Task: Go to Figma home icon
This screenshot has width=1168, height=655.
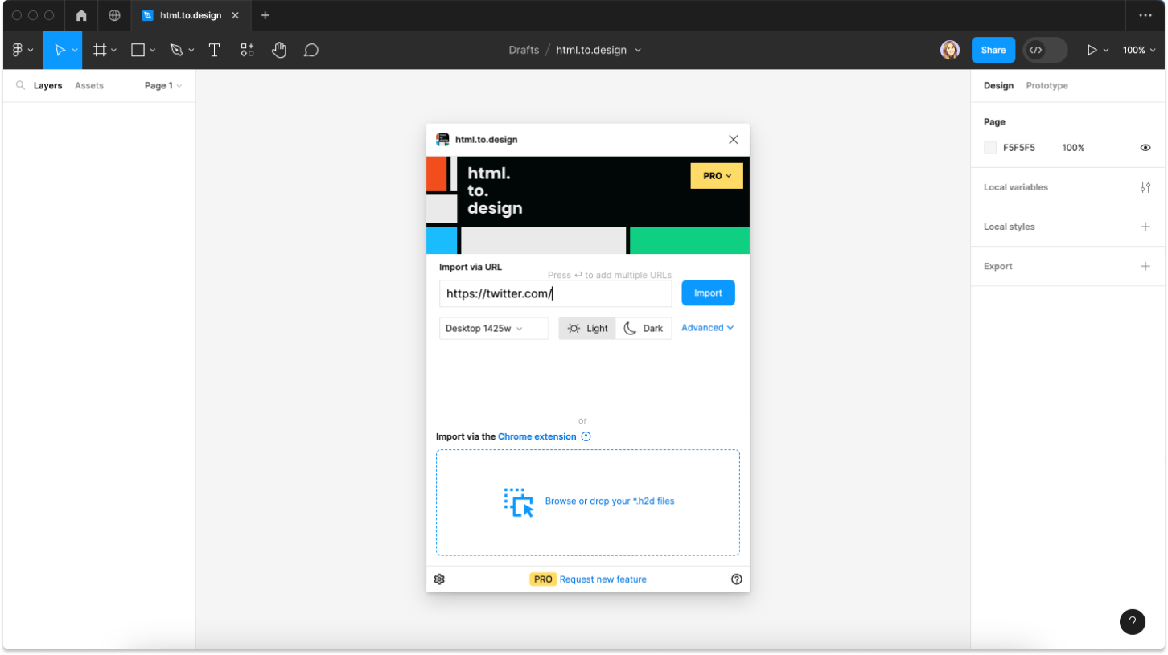Action: [81, 15]
